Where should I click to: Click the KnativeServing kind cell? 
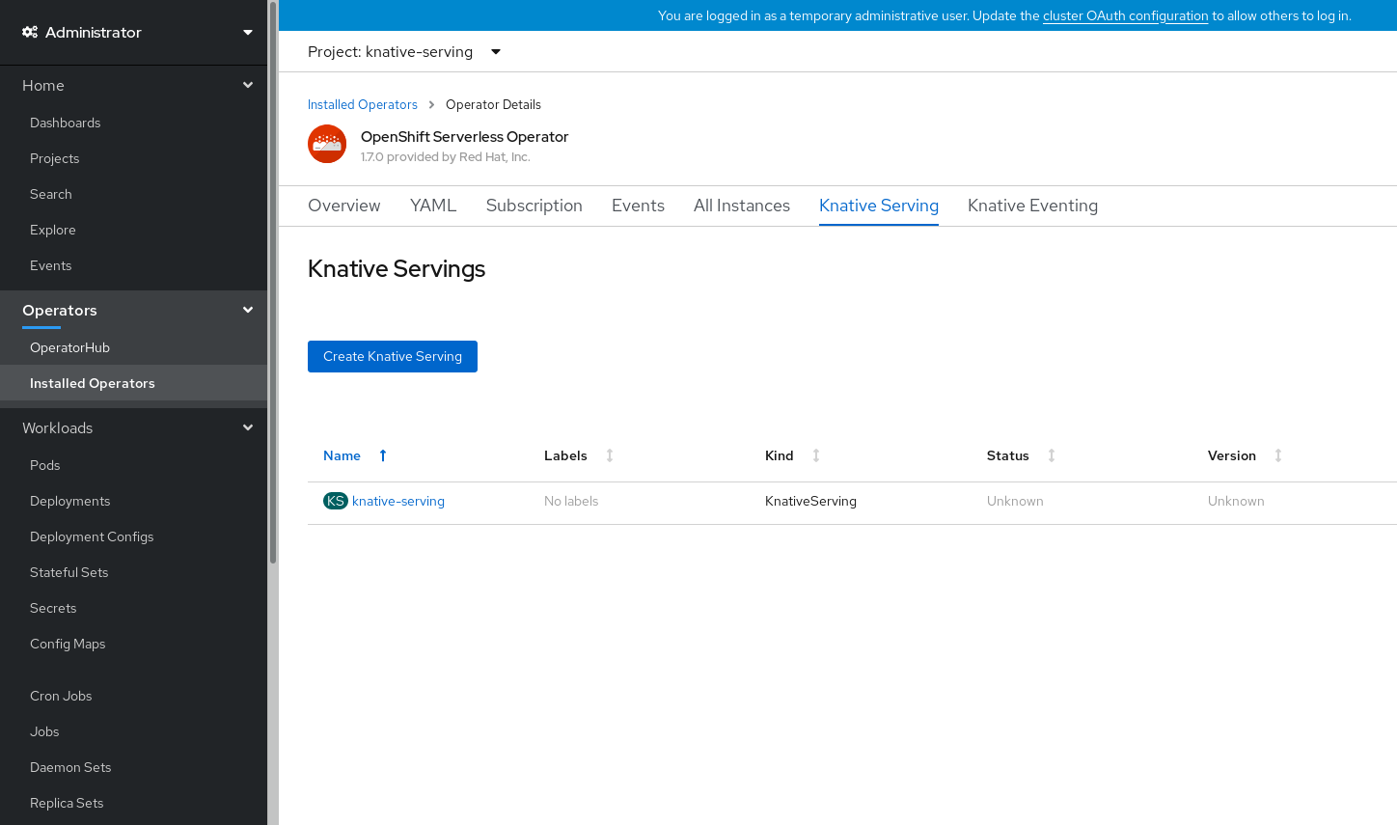pyautogui.click(x=810, y=501)
